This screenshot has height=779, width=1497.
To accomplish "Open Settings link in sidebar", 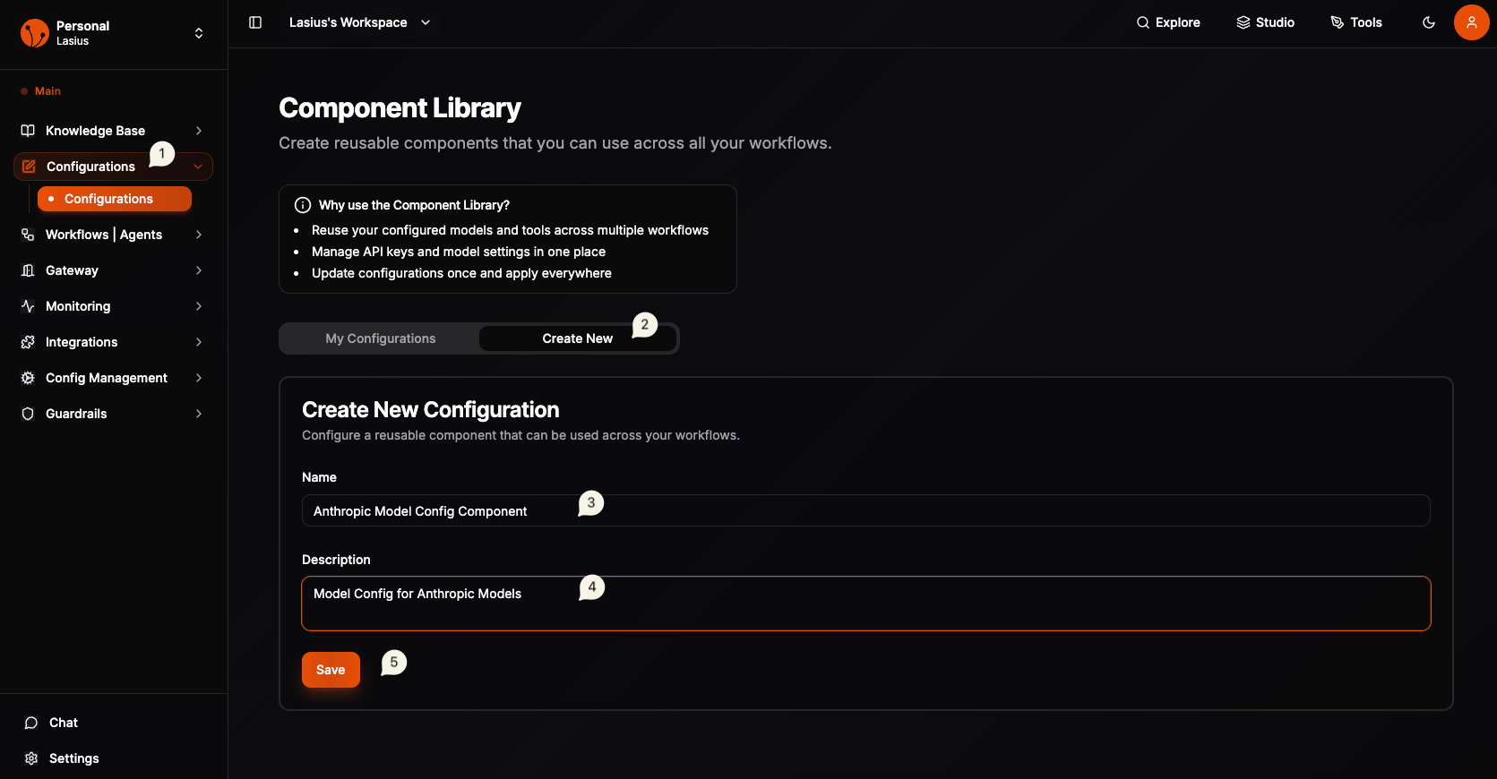I will point(74,758).
